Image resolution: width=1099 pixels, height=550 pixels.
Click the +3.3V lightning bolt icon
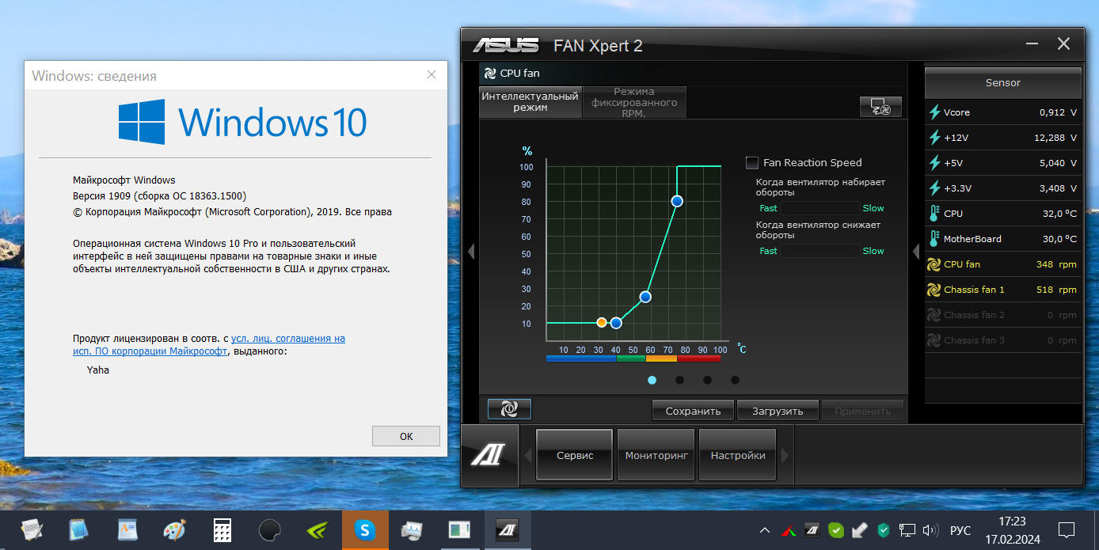click(934, 188)
